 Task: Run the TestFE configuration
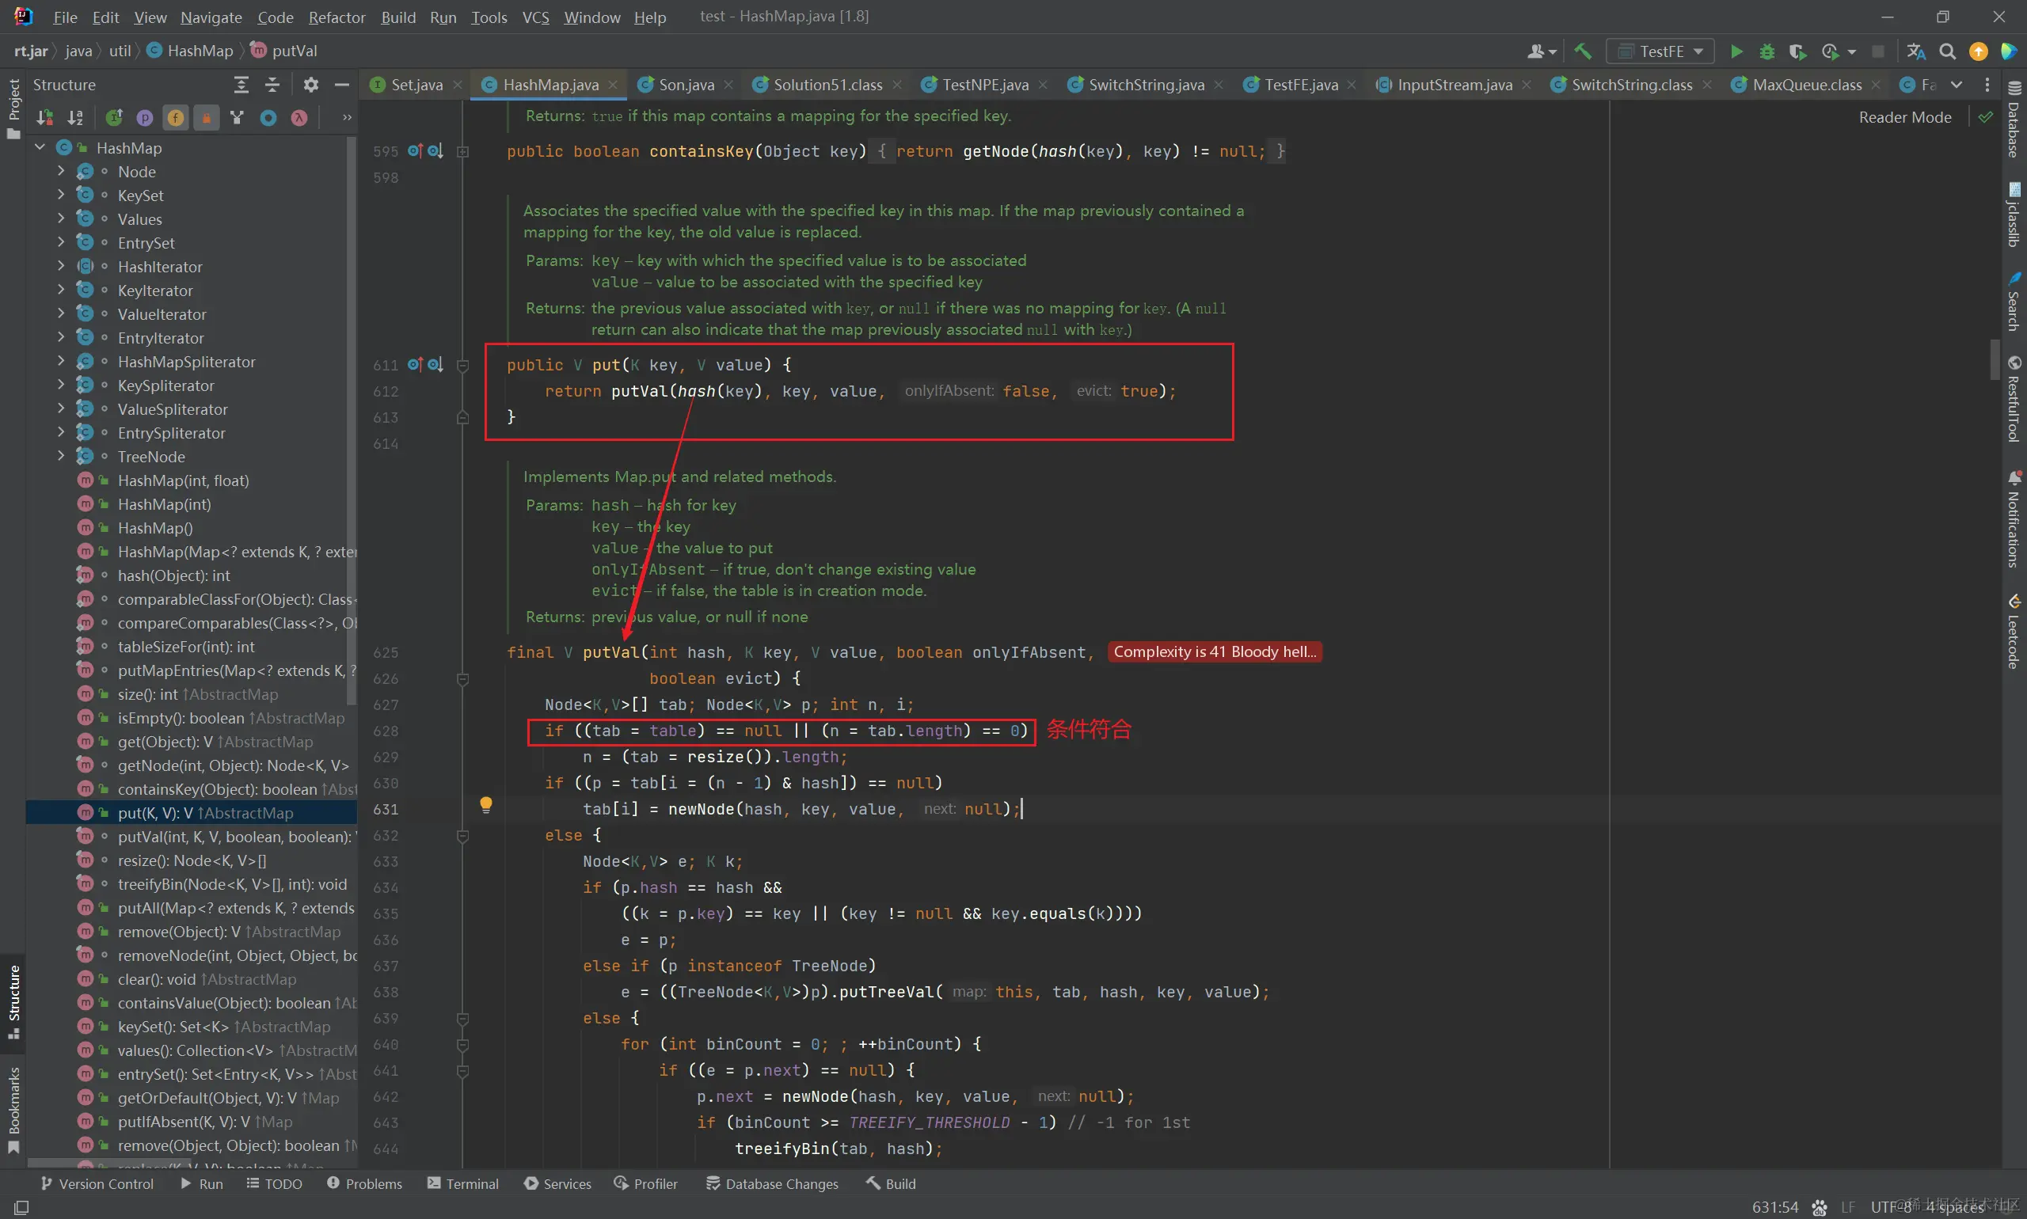tap(1736, 51)
